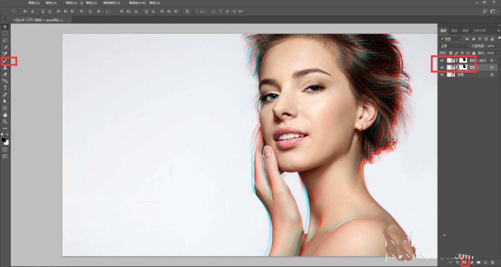Create a new layer group
Image resolution: width=501 pixels, height=267 pixels.
[x=478, y=263]
